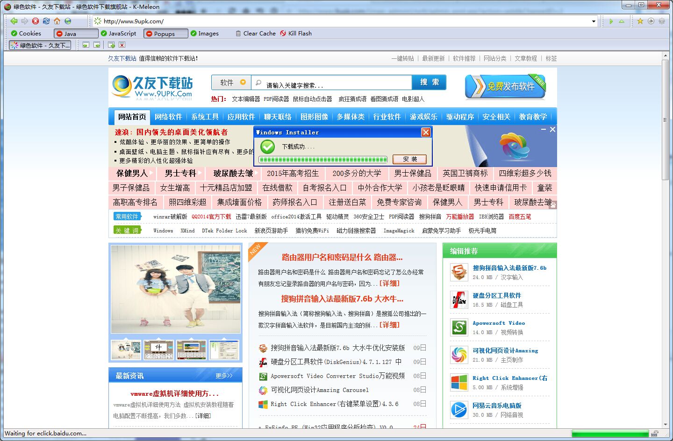
Task: Click the NetEase Cloud Music play icon
Action: pos(459,410)
